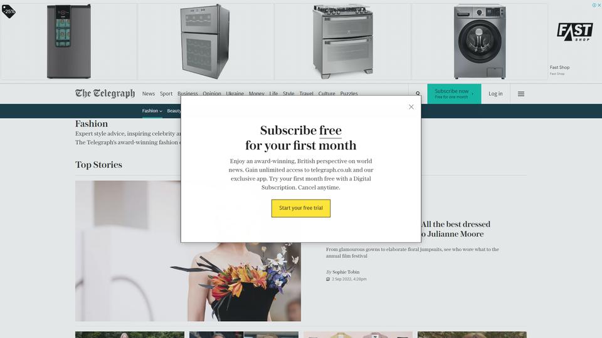The width and height of the screenshot is (602, 338).
Task: Click the search magnifier icon
Action: 418,93
